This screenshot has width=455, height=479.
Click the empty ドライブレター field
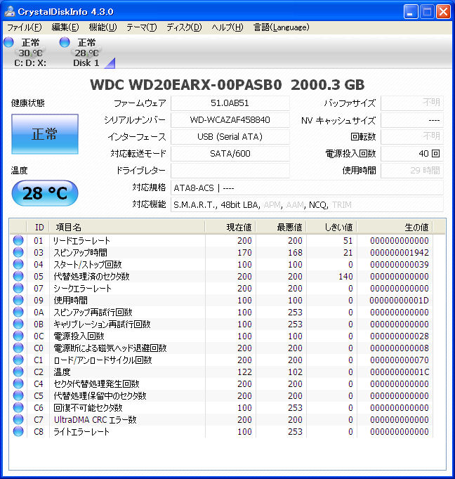230,171
